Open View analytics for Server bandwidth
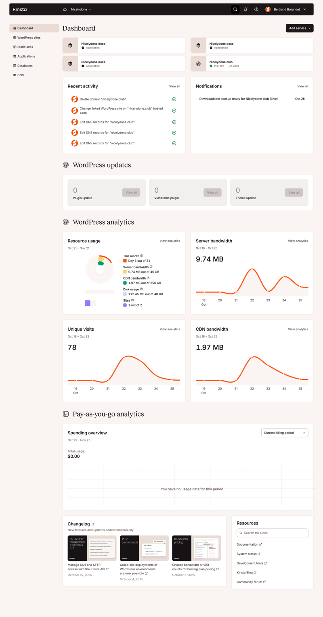Viewport: 323px width, 617px height. point(298,241)
